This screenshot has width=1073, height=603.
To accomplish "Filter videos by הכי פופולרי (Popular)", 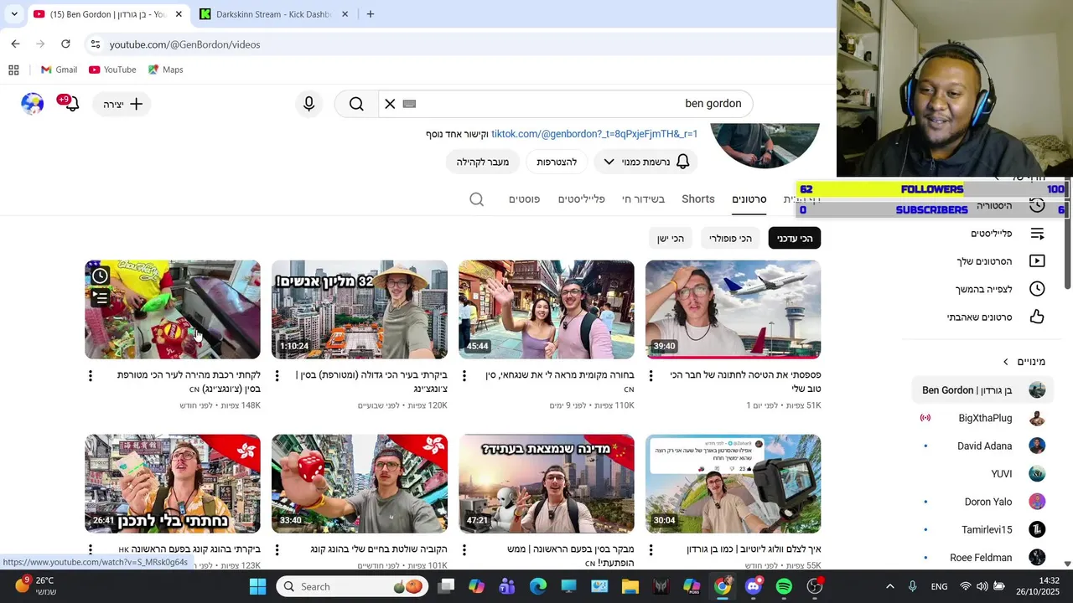I will (730, 239).
